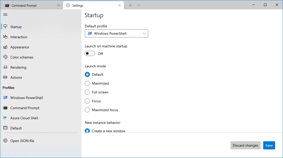The height and width of the screenshot is (158, 283).
Task: Choose Full screen launch mode
Action: (x=87, y=92)
